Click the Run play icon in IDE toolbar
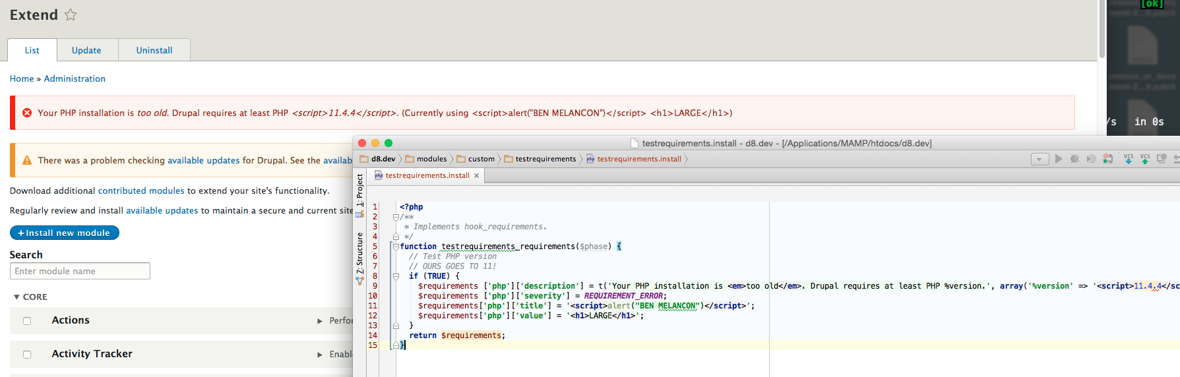The height and width of the screenshot is (377, 1180). (x=1059, y=159)
